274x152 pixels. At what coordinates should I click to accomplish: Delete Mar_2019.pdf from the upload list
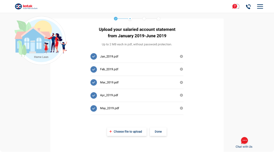[x=181, y=82]
